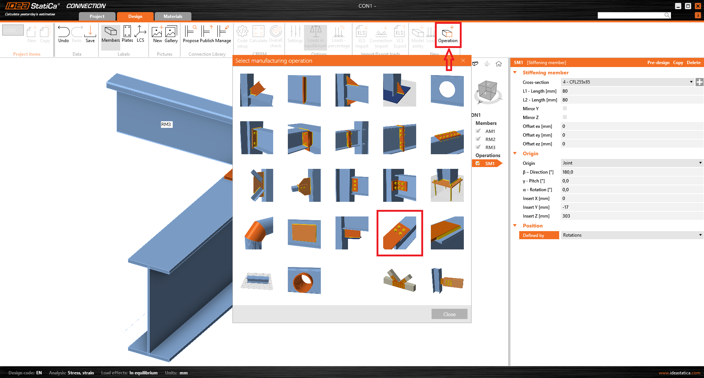Click the L1 - Length input field
The width and height of the screenshot is (704, 378).
[631, 91]
